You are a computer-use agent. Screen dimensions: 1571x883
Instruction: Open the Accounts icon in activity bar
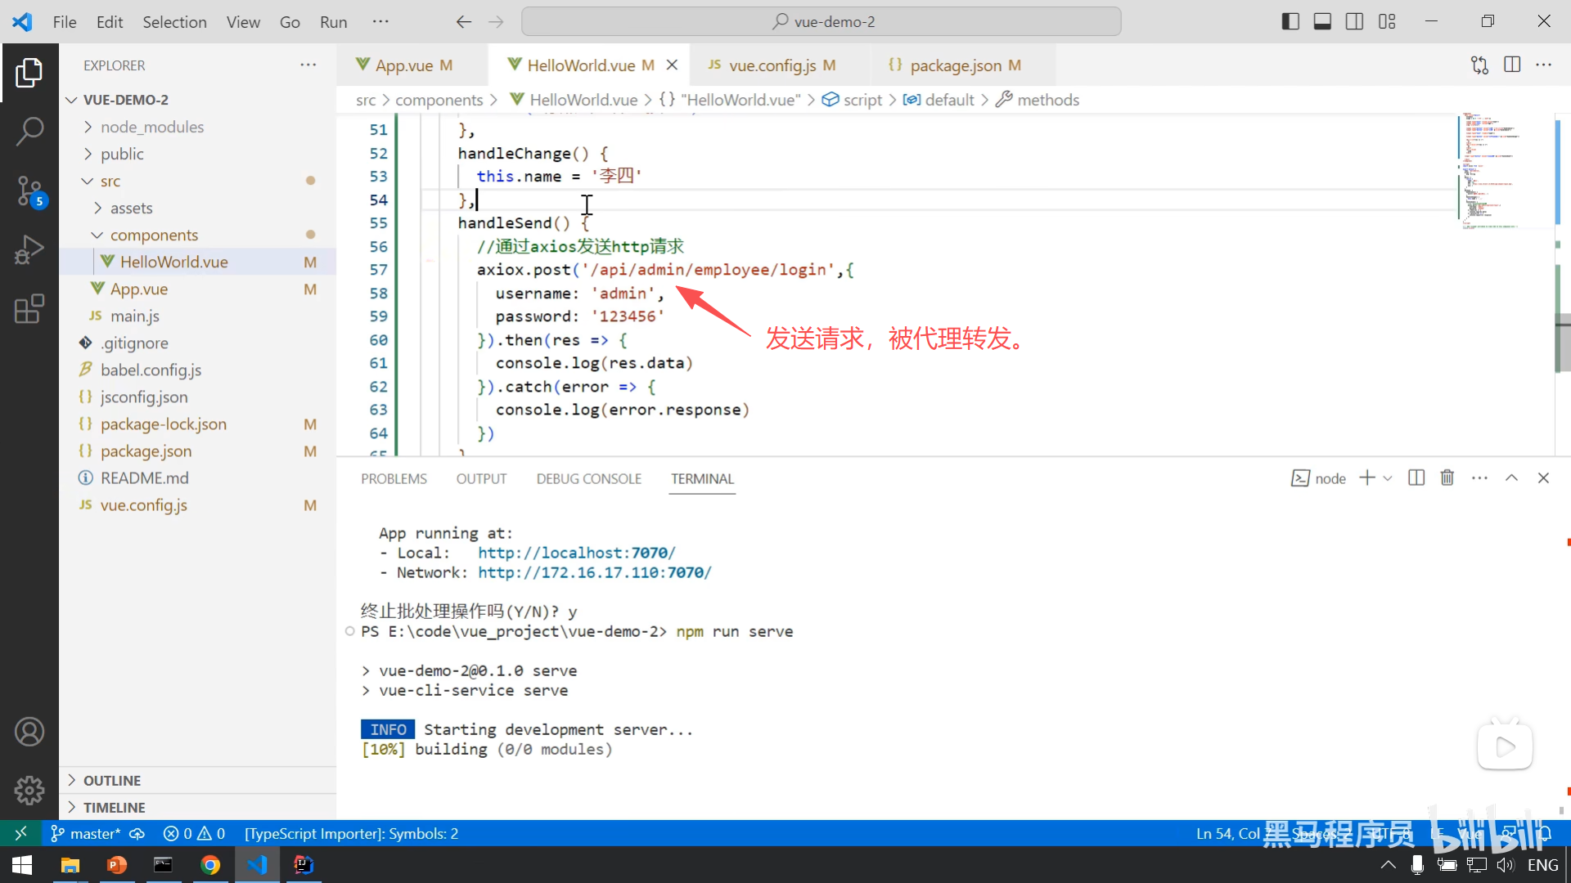29,732
